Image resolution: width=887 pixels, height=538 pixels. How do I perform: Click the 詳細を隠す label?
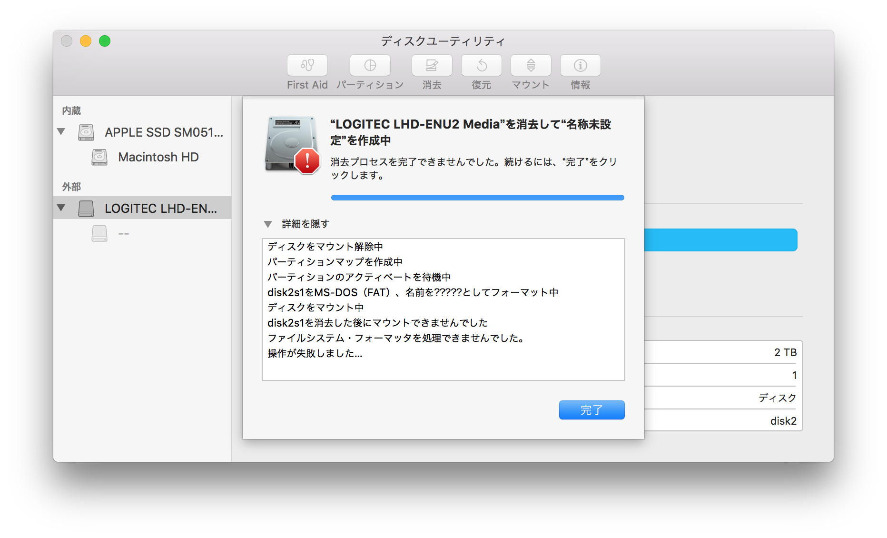coord(306,224)
